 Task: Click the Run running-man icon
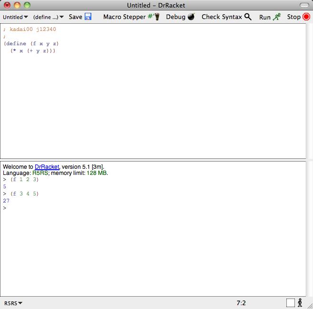277,17
